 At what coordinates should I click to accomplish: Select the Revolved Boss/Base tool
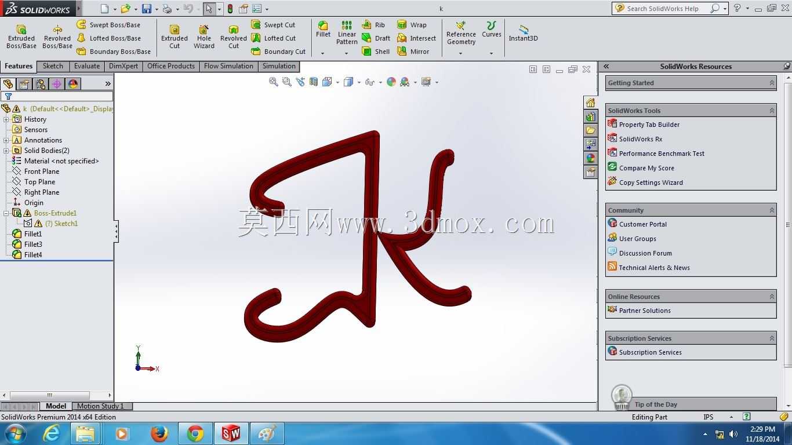pos(57,37)
